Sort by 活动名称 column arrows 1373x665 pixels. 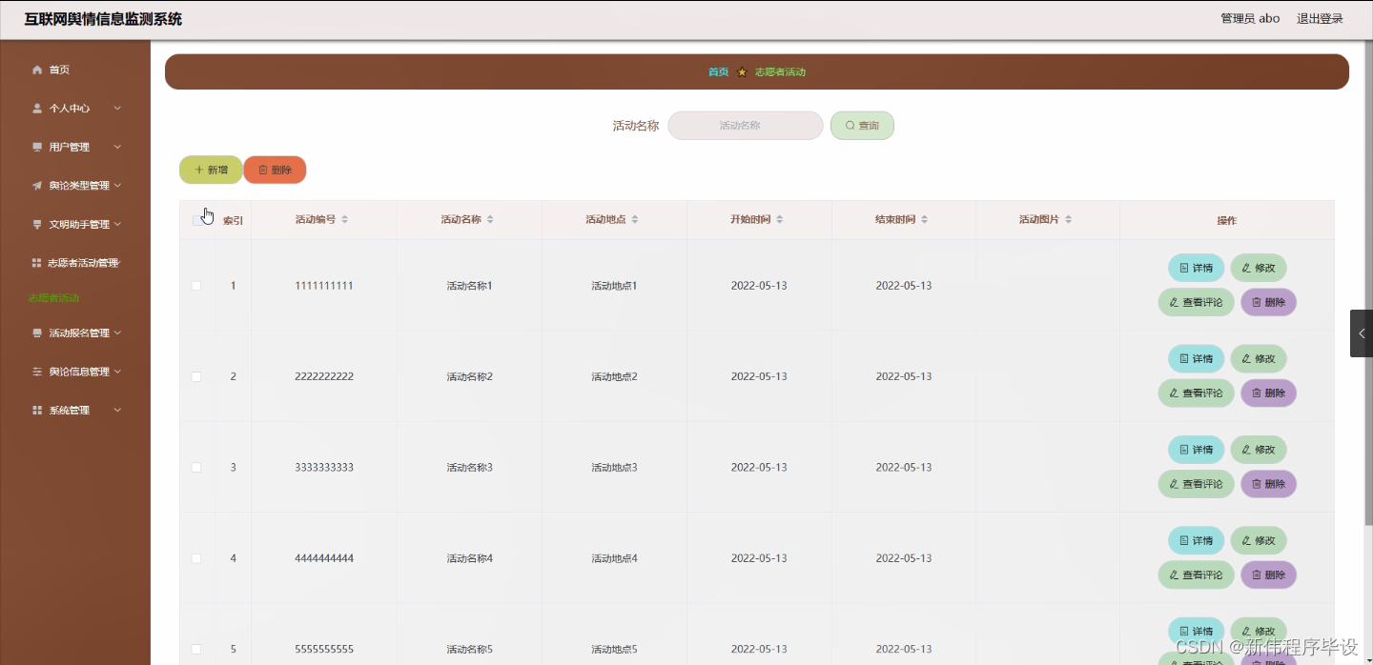(490, 220)
